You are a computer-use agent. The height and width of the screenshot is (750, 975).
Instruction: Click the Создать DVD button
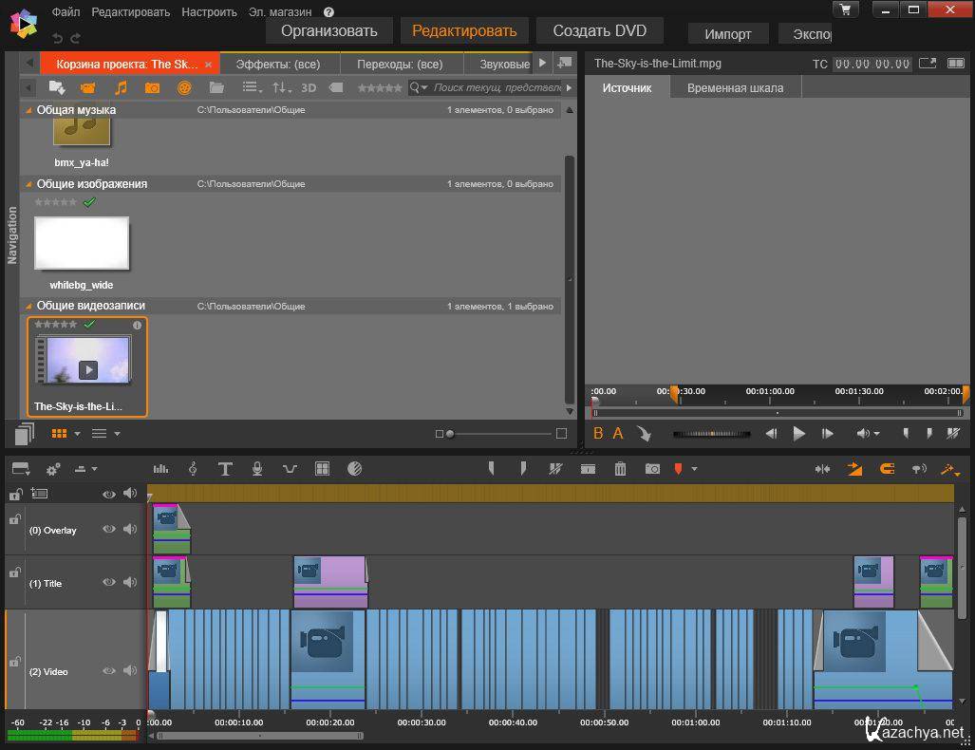tap(599, 30)
